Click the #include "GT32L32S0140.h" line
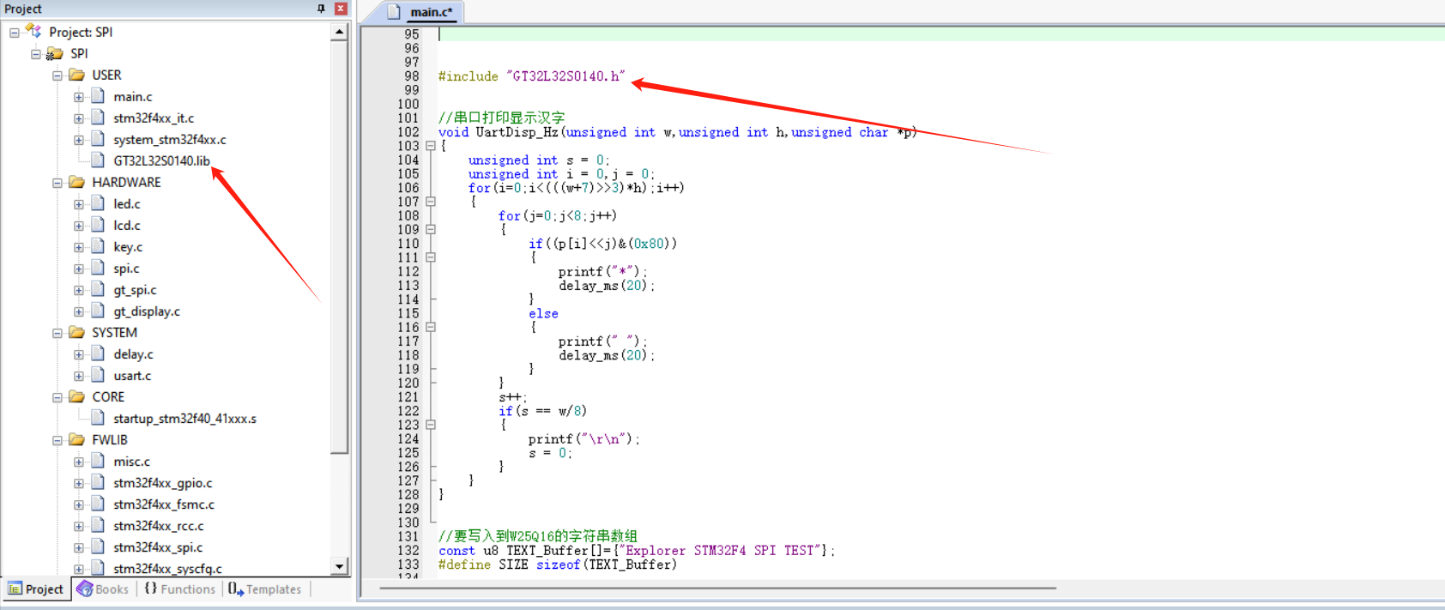Image resolution: width=1445 pixels, height=610 pixels. coord(531,76)
